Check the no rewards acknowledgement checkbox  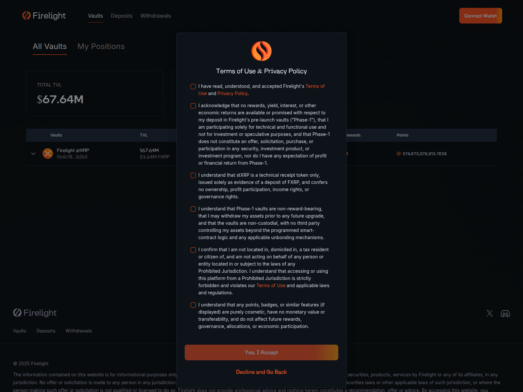pyautogui.click(x=193, y=106)
